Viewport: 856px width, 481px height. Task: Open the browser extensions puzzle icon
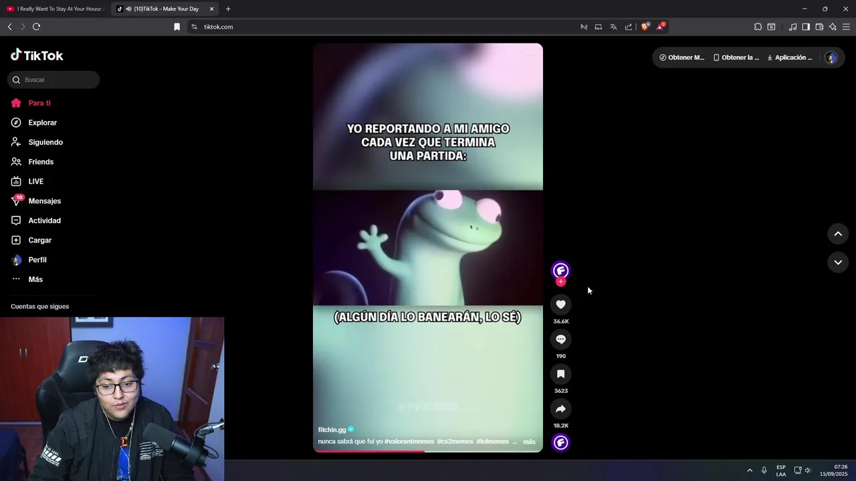pyautogui.click(x=758, y=27)
